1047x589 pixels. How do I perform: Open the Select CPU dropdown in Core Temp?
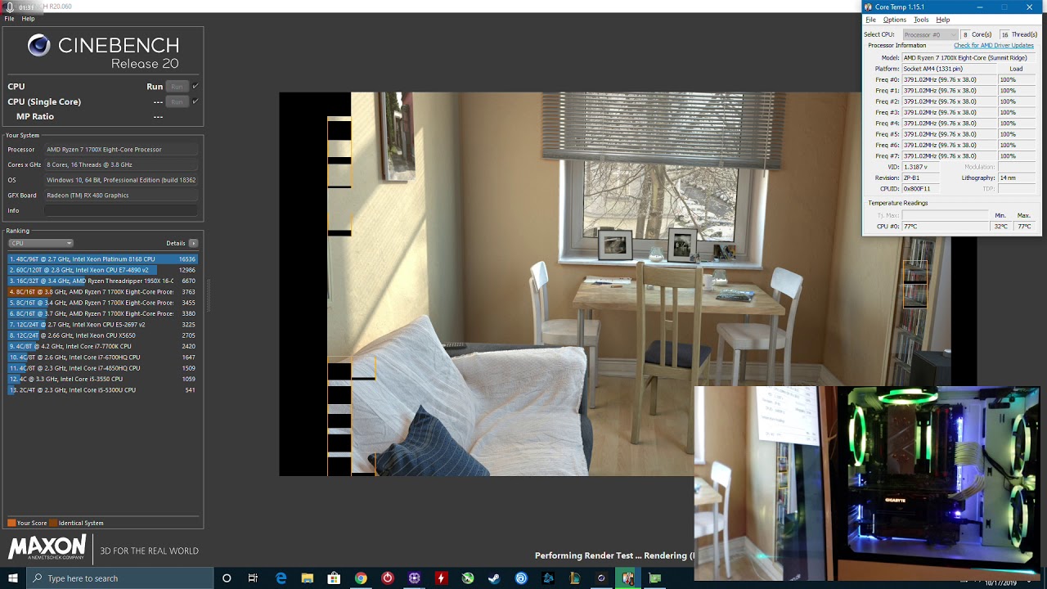pos(930,34)
